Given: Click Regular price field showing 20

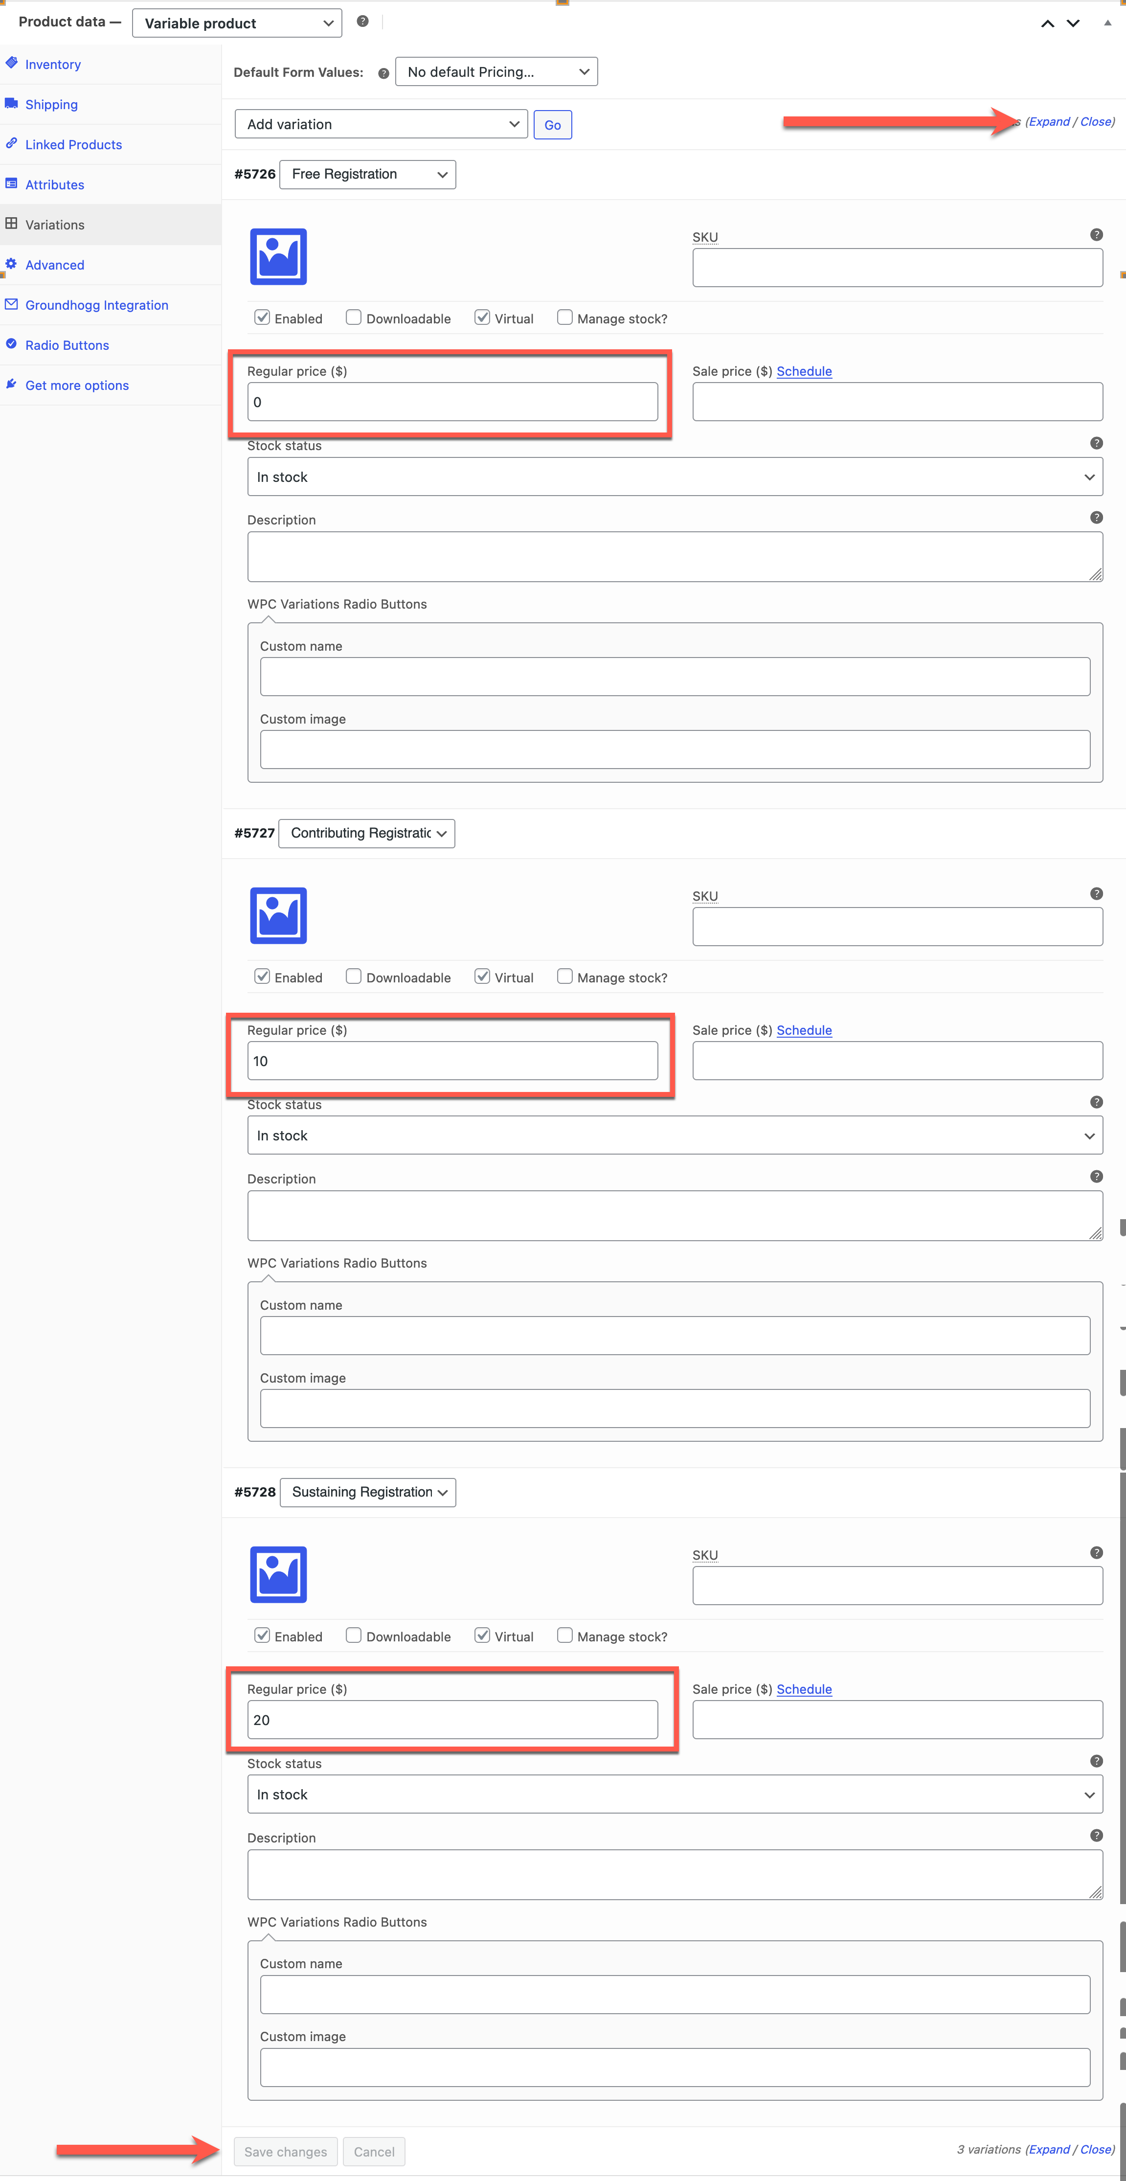Looking at the screenshot, I should click(x=452, y=1720).
